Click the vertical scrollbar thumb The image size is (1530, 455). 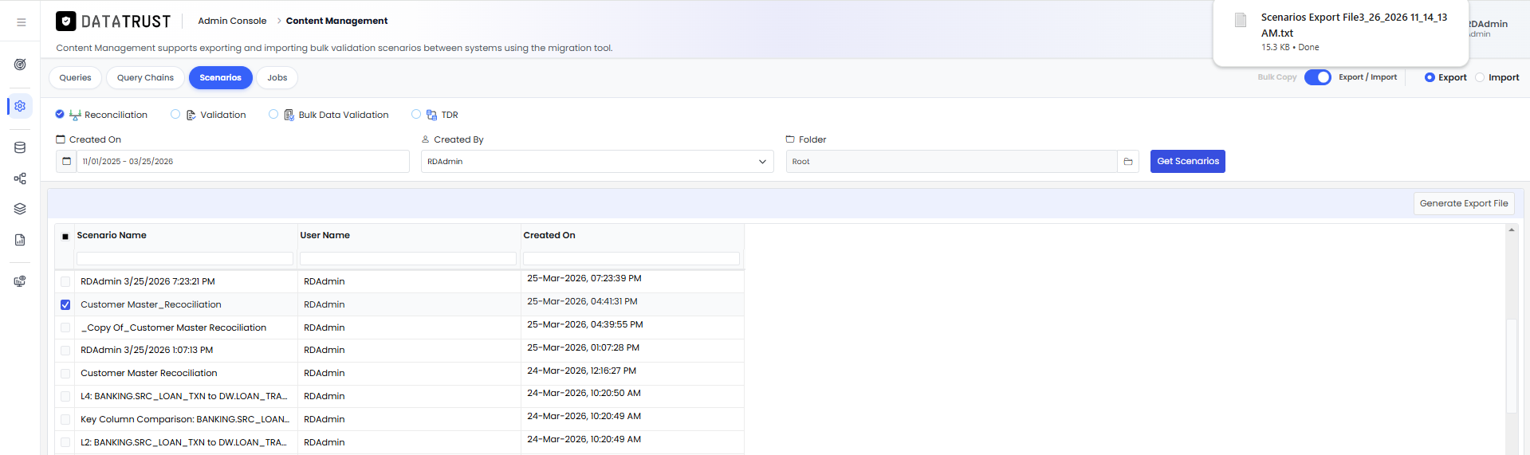1511,366
